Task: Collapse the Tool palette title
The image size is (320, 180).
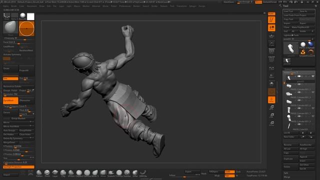Action: [285, 6]
